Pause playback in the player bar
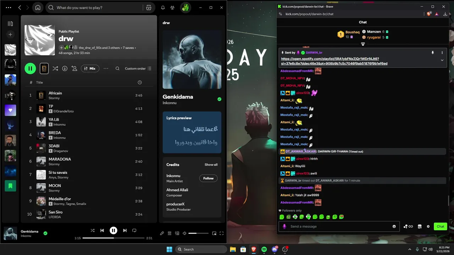This screenshot has width=454, height=255. [x=113, y=230]
